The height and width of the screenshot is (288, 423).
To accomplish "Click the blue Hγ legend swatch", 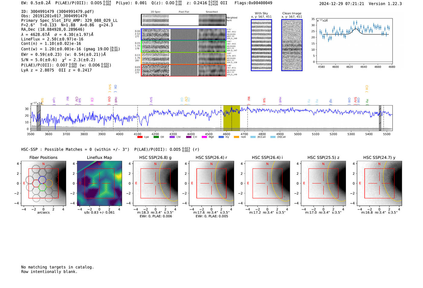I will coord(221,137).
